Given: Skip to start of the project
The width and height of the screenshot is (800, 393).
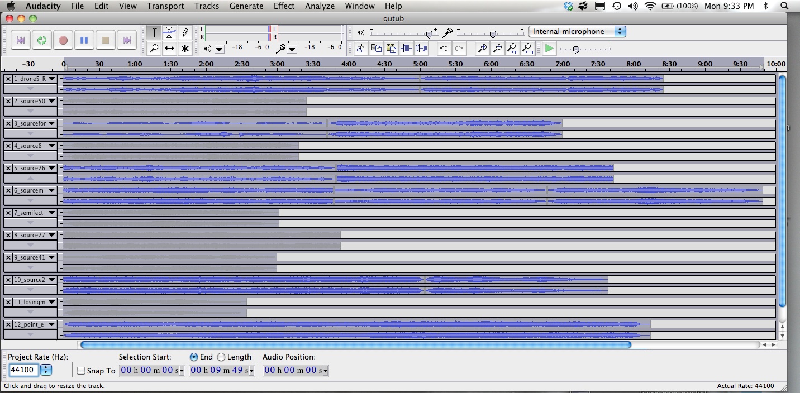Looking at the screenshot, I should [21, 40].
